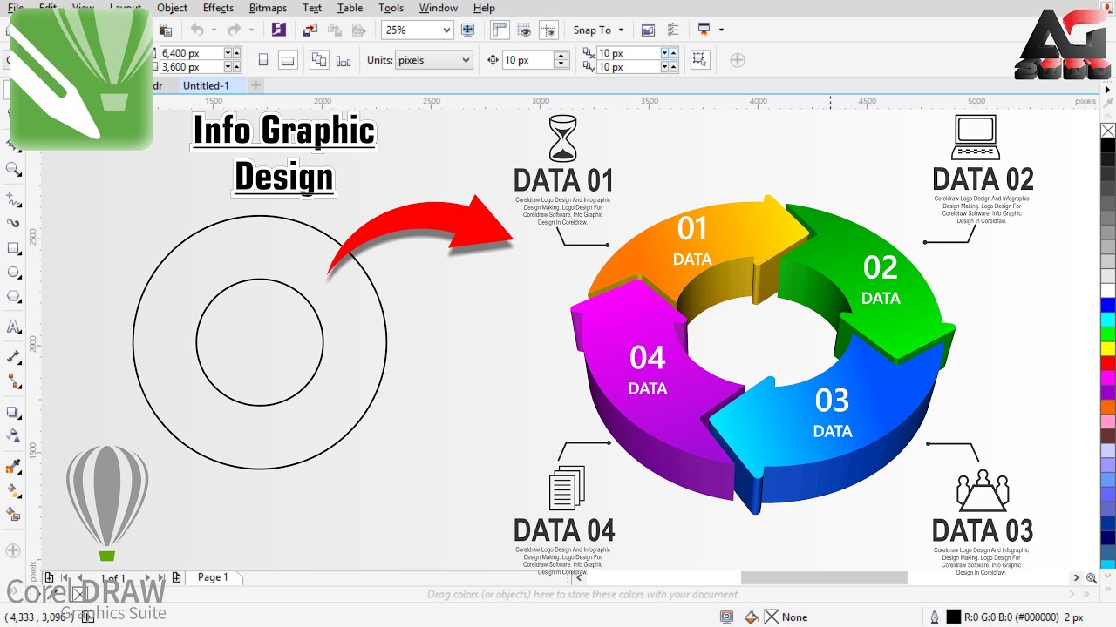Image resolution: width=1116 pixels, height=627 pixels.
Task: Click the nudge distance stepper arrows
Action: tap(561, 60)
